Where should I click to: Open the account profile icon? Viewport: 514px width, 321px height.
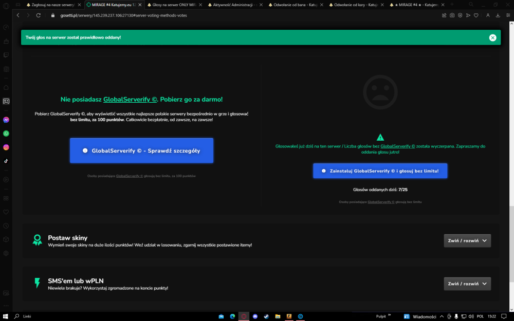click(488, 15)
